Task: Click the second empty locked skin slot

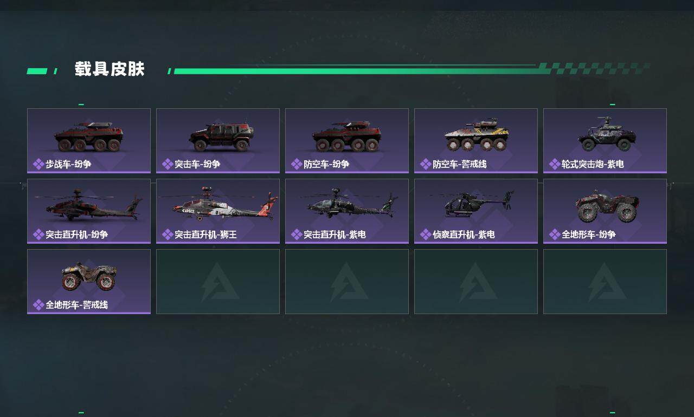Action: click(347, 282)
